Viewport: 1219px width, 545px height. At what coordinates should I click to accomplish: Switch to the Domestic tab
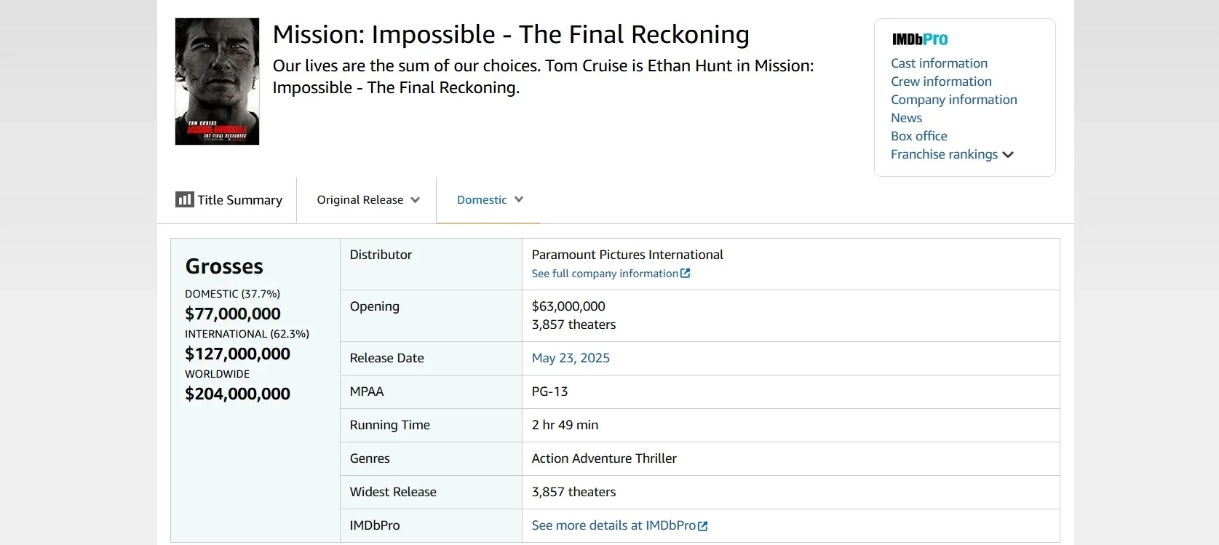tap(482, 200)
